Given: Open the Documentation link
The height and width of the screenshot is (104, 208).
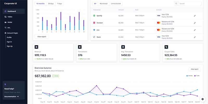Looking at the screenshot, I should coord(11,96).
